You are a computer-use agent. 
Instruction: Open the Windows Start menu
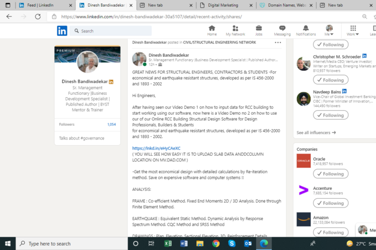point(8,243)
